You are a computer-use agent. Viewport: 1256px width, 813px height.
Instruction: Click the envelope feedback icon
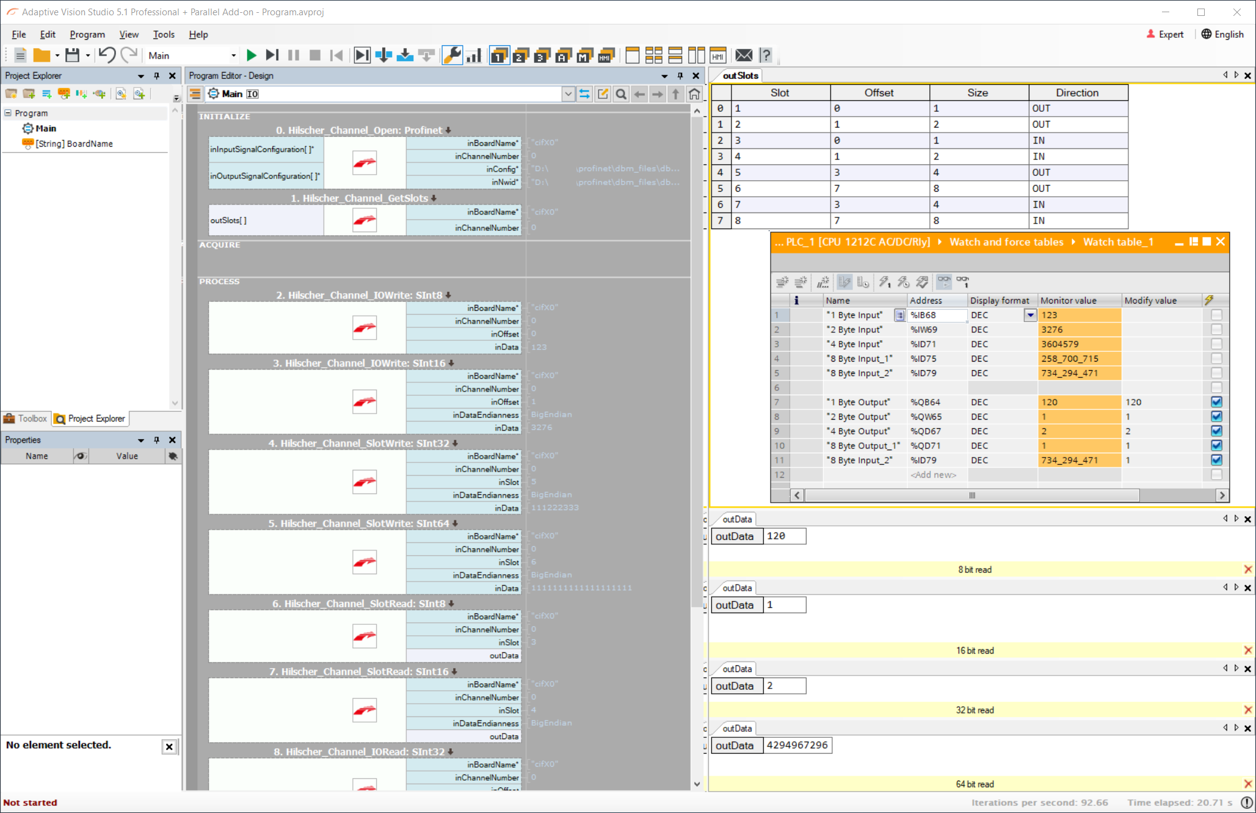[744, 56]
